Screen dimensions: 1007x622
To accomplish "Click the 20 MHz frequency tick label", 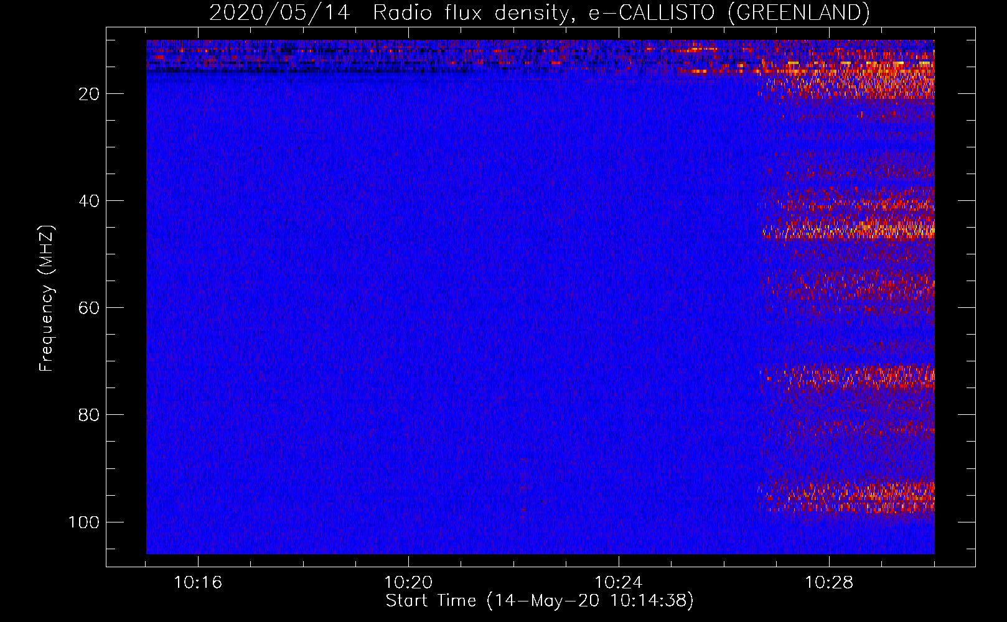I will [89, 94].
